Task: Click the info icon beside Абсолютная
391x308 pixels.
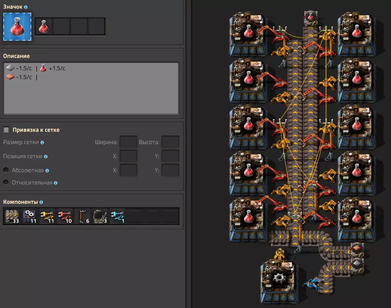Action: tap(47, 171)
